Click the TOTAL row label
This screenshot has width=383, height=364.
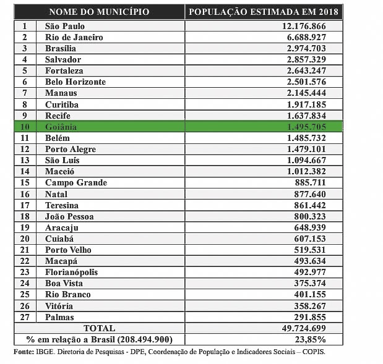point(99,328)
